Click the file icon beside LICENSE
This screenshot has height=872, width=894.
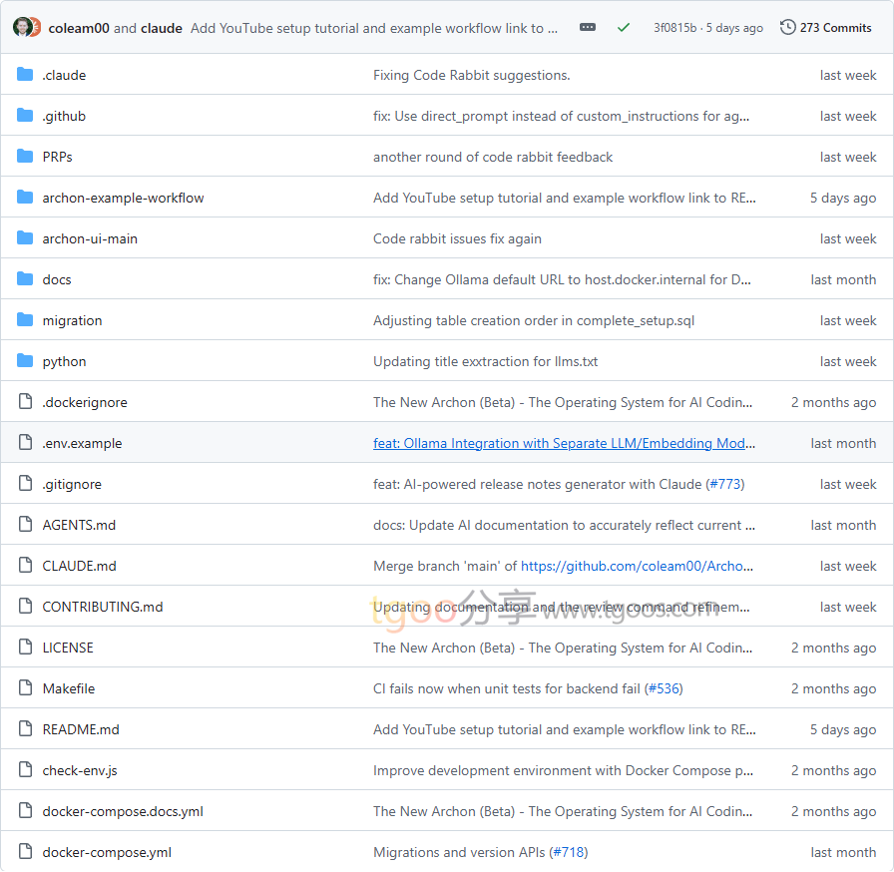tap(25, 648)
